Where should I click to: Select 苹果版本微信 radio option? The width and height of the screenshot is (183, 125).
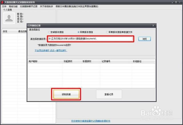tap(85, 32)
